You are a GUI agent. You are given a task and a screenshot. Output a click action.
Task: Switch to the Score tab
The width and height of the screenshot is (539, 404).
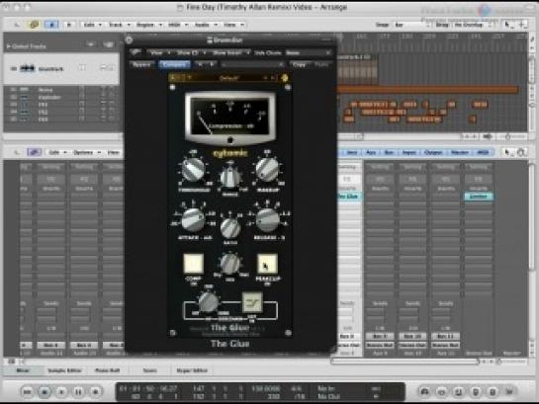pos(149,370)
